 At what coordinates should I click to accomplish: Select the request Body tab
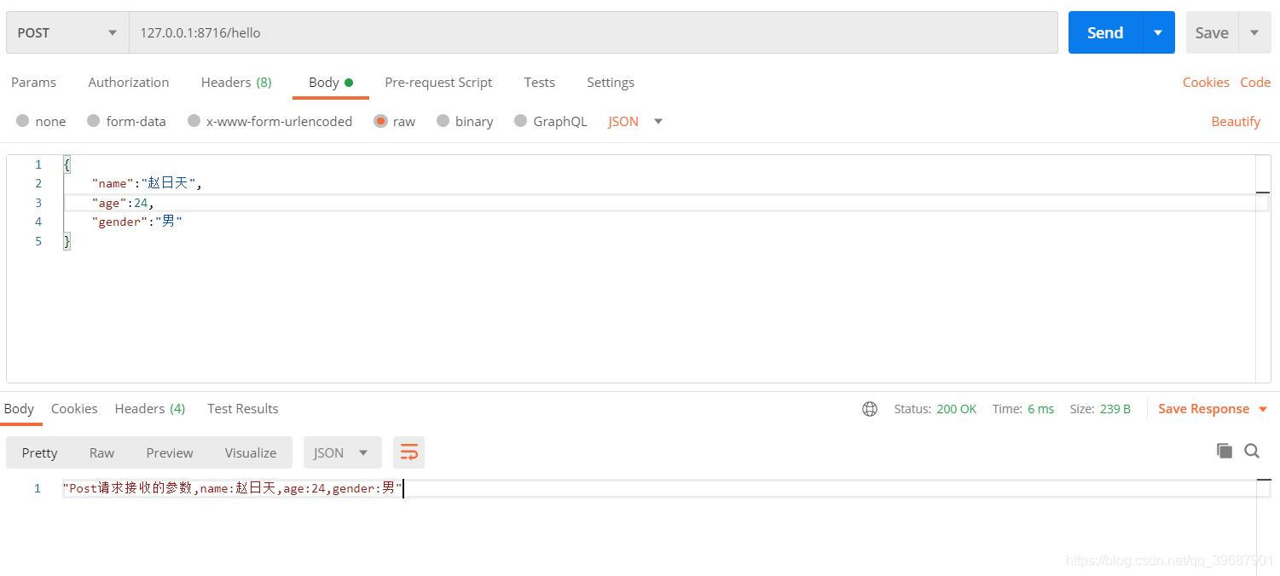coord(330,82)
